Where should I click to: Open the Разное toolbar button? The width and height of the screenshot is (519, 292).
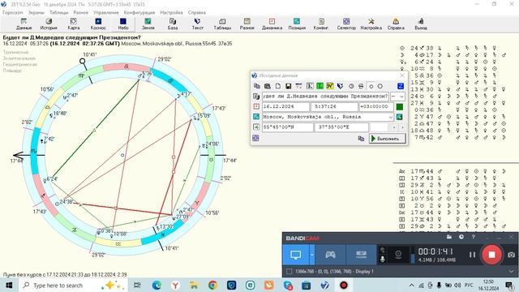[x=247, y=24]
